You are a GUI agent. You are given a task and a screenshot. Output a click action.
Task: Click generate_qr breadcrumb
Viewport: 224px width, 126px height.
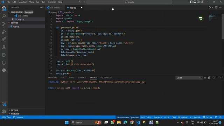68,12
